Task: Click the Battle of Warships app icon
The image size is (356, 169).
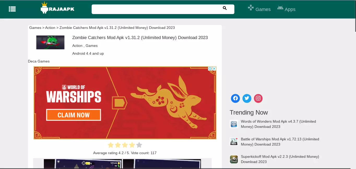Action: pyautogui.click(x=234, y=142)
